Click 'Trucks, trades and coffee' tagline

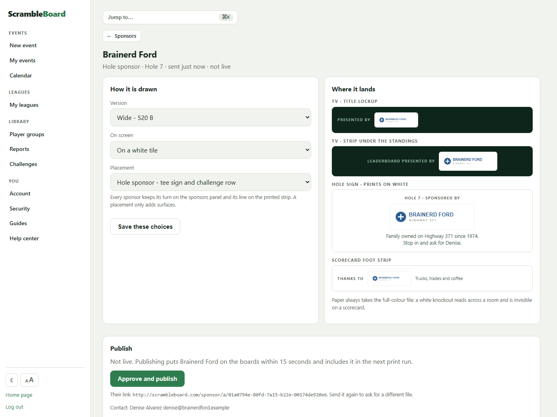(x=439, y=278)
